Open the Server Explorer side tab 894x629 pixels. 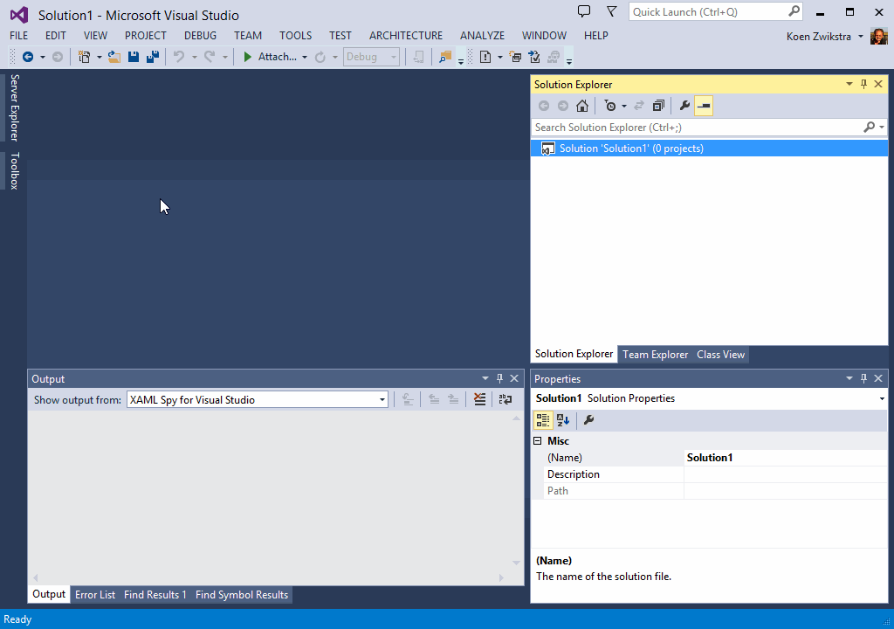point(14,107)
